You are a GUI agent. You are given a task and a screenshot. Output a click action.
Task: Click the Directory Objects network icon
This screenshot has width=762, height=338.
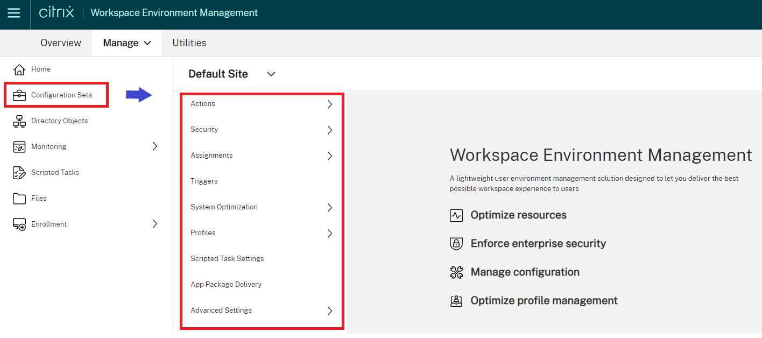pyautogui.click(x=19, y=121)
